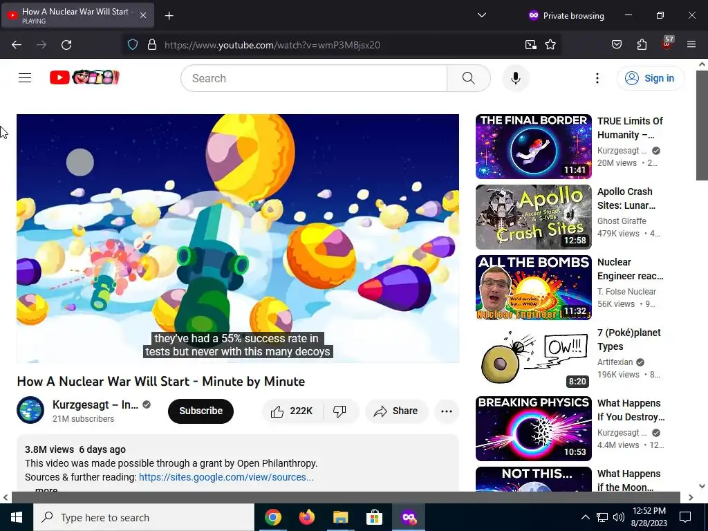Image resolution: width=708 pixels, height=531 pixels.
Task: Open sources Google Sites link
Action: point(226,477)
